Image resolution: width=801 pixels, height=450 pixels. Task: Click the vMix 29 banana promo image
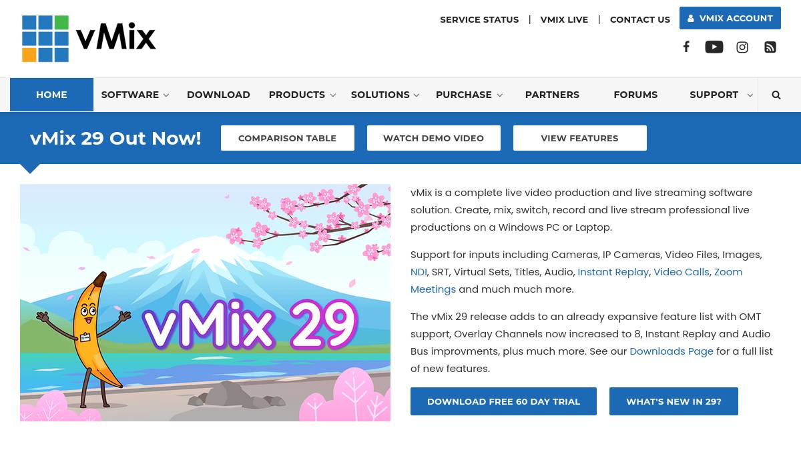point(205,303)
